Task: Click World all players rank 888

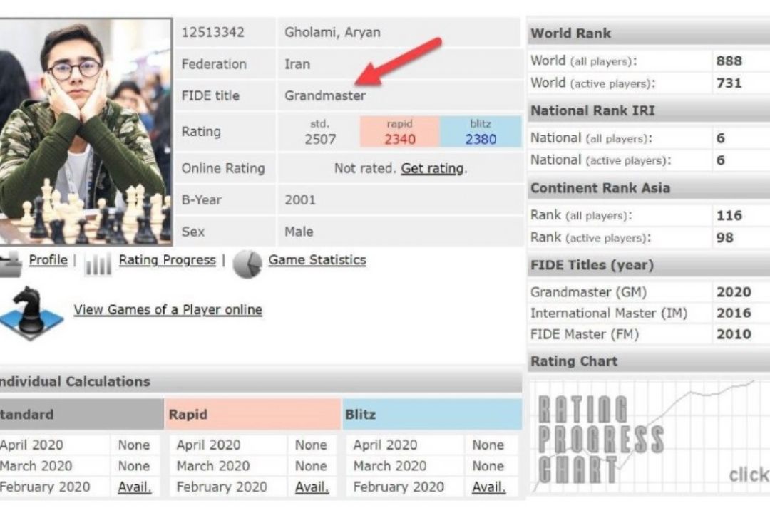Action: 729,61
